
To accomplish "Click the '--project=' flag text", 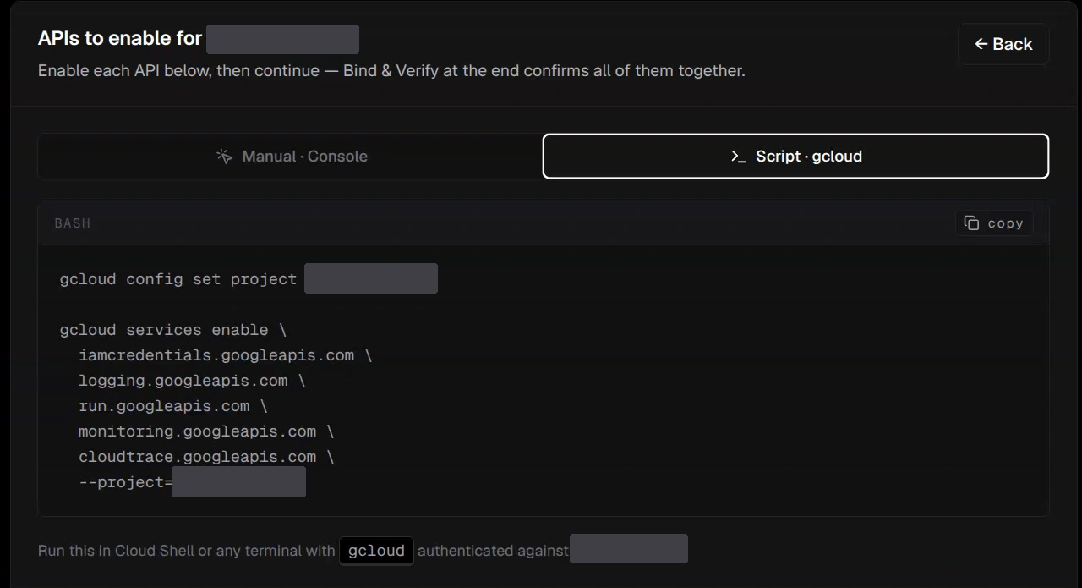I will point(125,482).
